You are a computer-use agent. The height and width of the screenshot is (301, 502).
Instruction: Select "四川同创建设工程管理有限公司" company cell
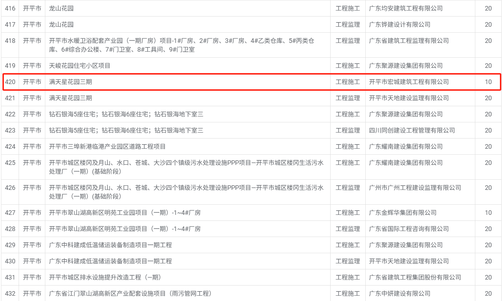412,130
